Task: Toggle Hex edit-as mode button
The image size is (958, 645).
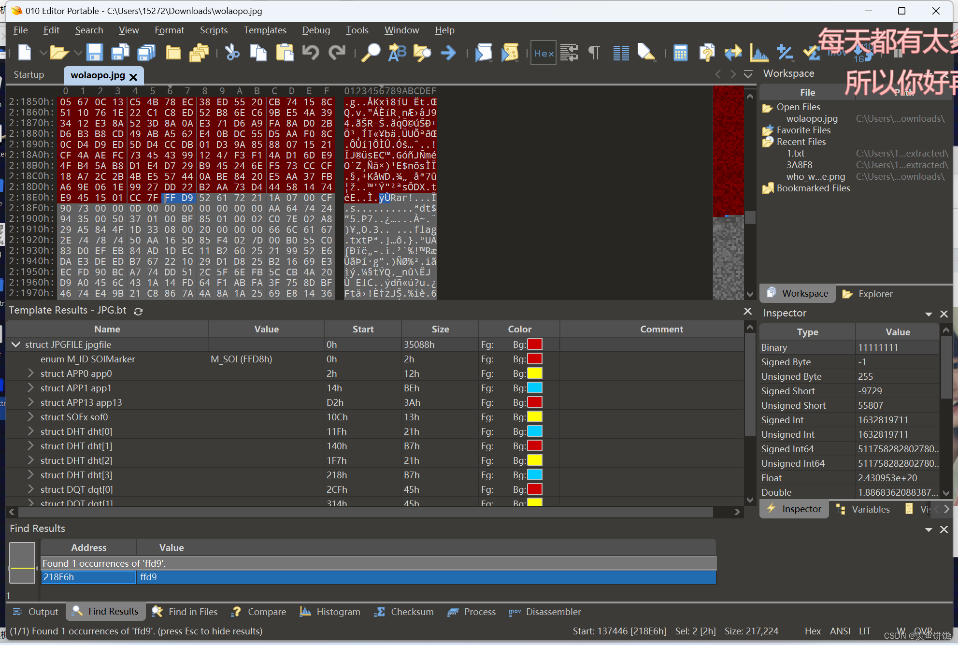Action: [x=543, y=53]
